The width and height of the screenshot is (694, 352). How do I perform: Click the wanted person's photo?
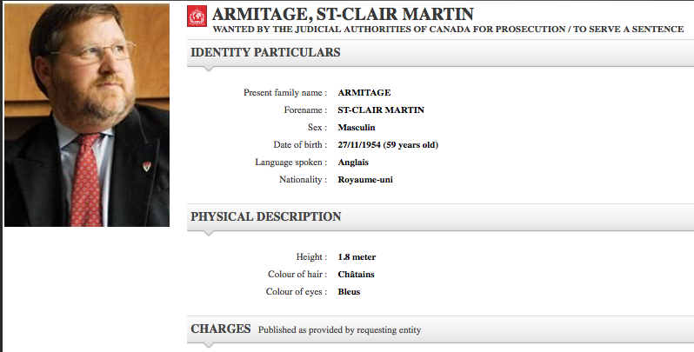coord(87,115)
